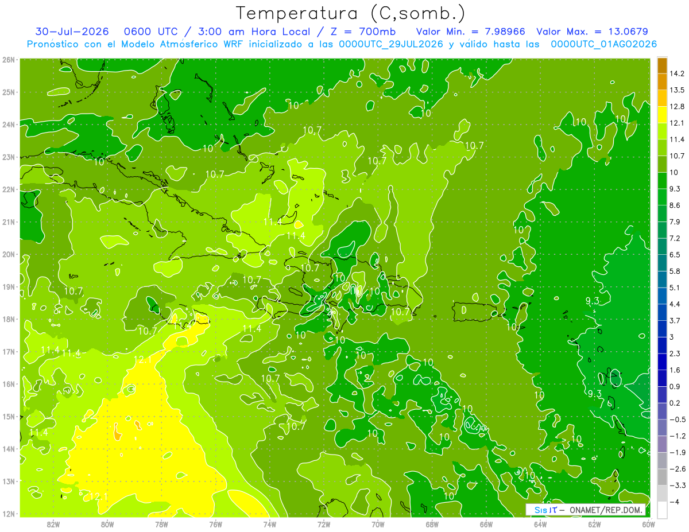Pick the lime swatch between 11.4 and 12.1
This screenshot has height=532, width=689.
[663, 131]
